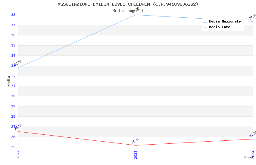Click the 35 y-axis tick label
Viewport: 256px width, 165px height.
click(13, 45)
